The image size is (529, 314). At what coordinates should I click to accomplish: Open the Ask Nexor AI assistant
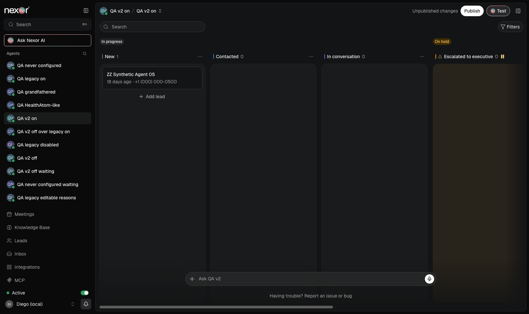48,40
